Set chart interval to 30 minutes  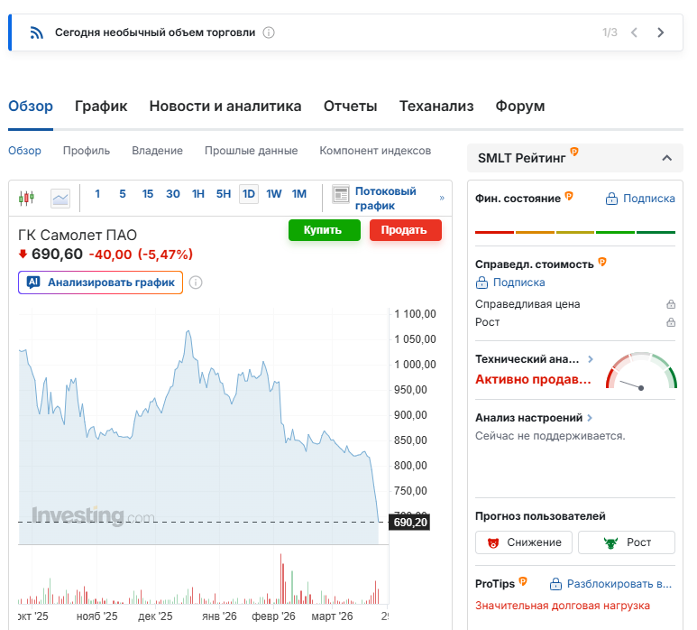coord(173,194)
